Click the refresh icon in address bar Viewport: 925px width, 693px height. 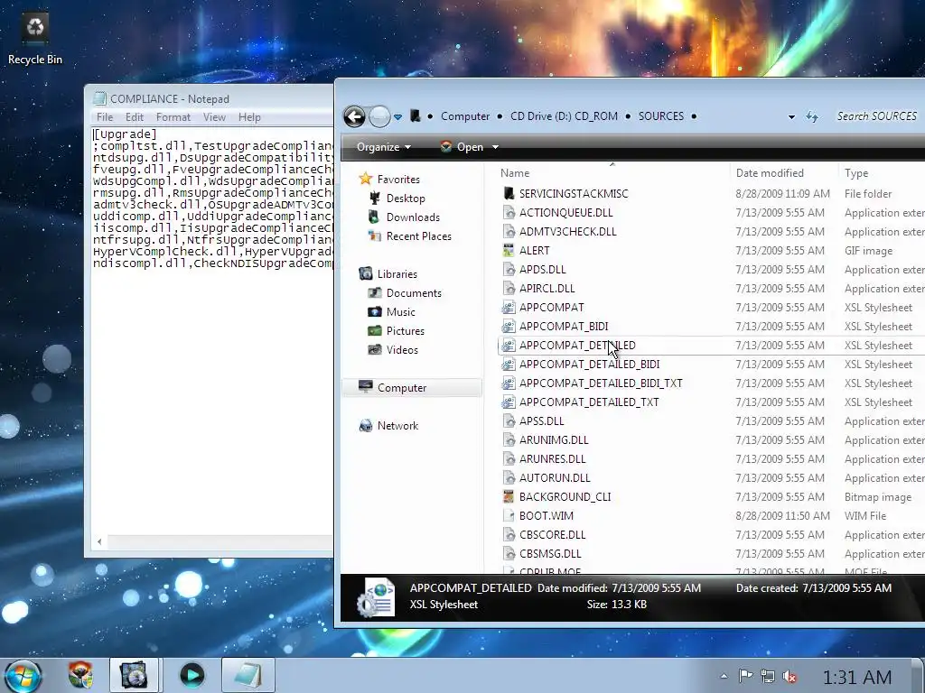[812, 117]
